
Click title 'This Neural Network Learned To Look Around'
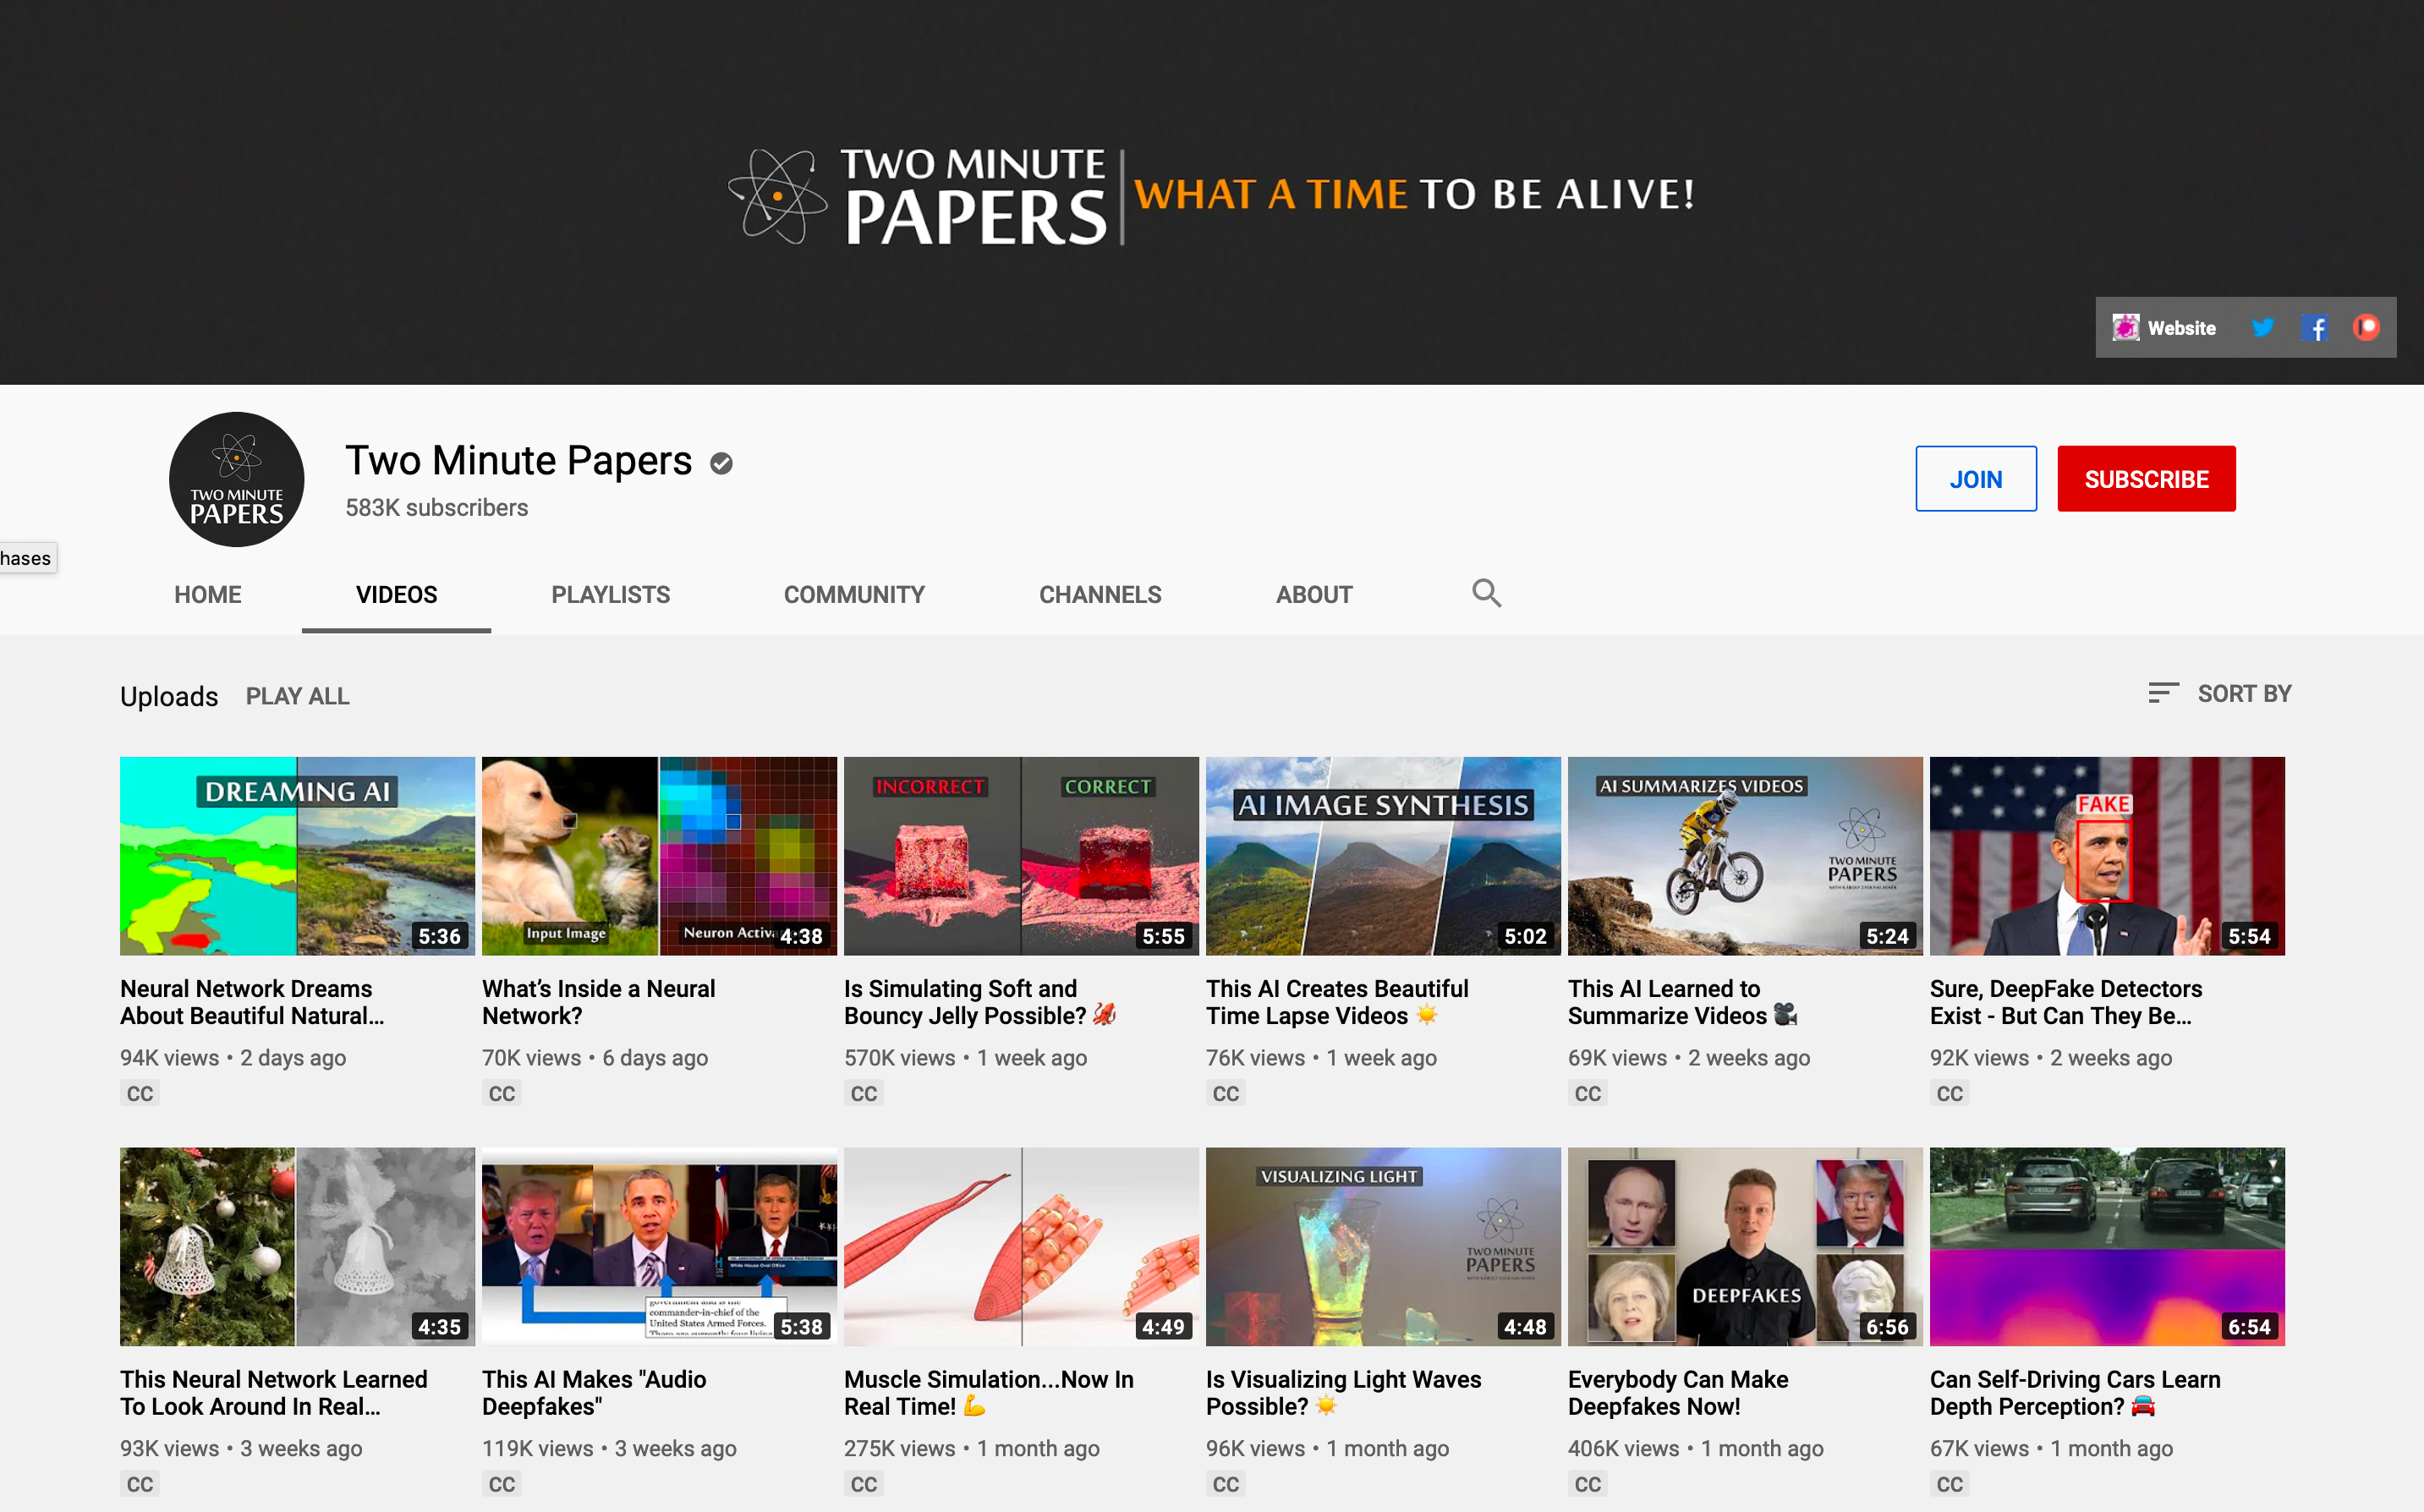click(274, 1392)
